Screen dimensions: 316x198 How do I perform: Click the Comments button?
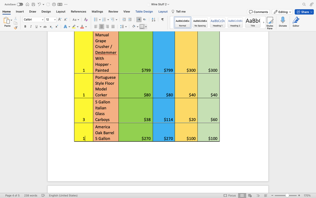point(258,12)
